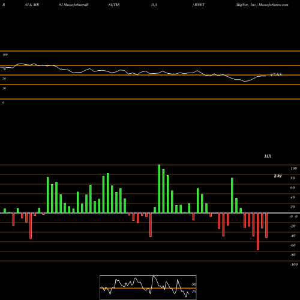Image resolution: width=300 pixels, height=300 pixels.
Task: Click the MR axis label -60
Action: tap(293, 245)
